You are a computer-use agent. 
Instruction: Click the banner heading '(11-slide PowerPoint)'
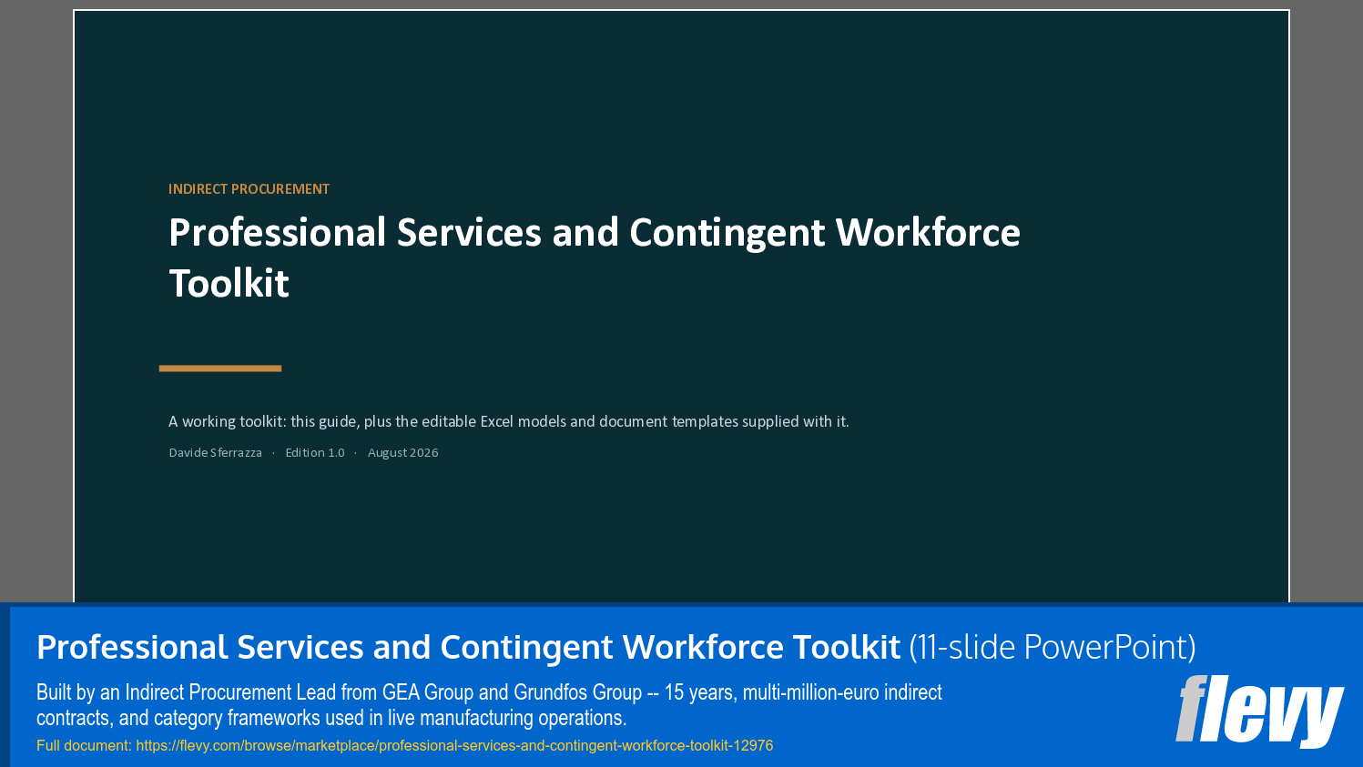click(x=1053, y=647)
